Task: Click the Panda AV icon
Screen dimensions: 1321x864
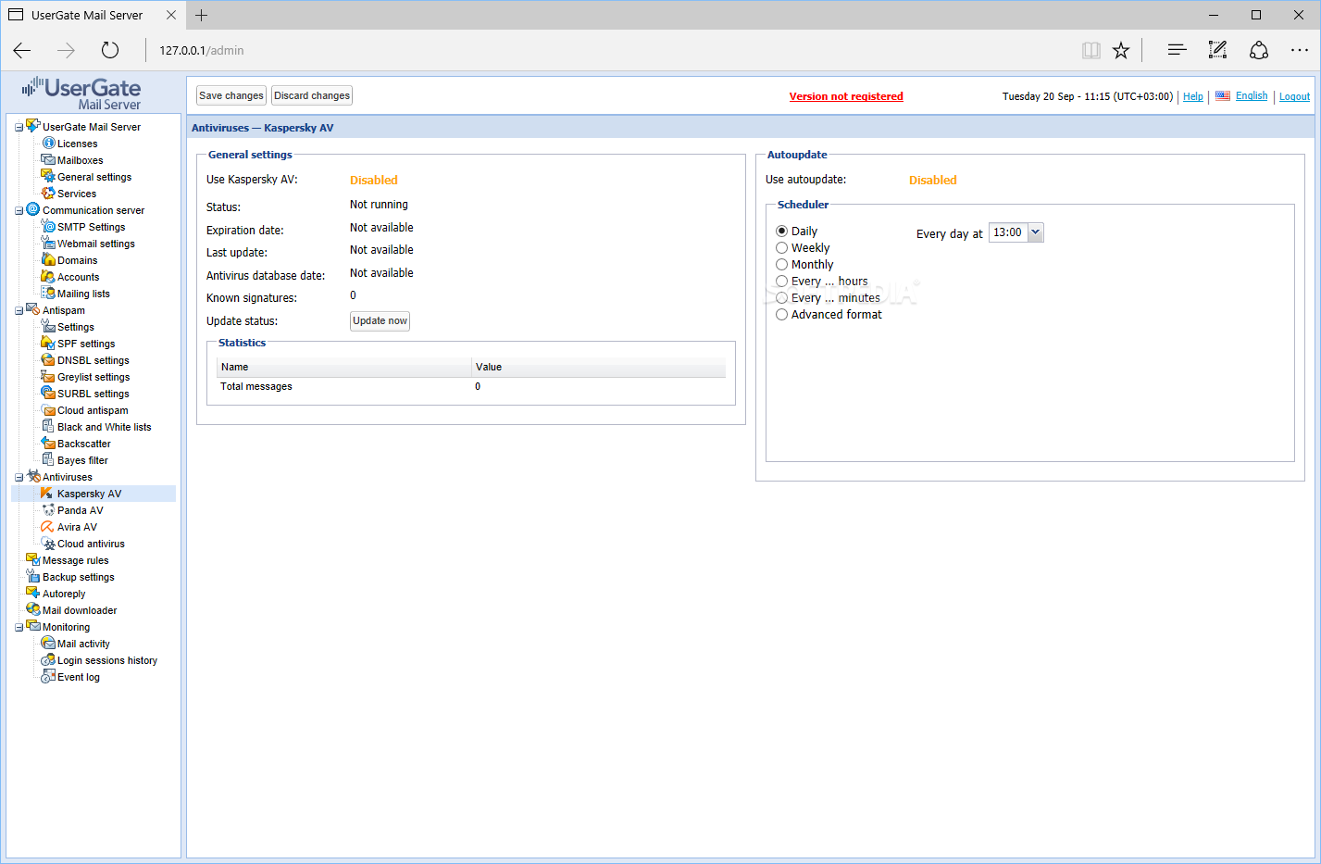Action: click(48, 510)
